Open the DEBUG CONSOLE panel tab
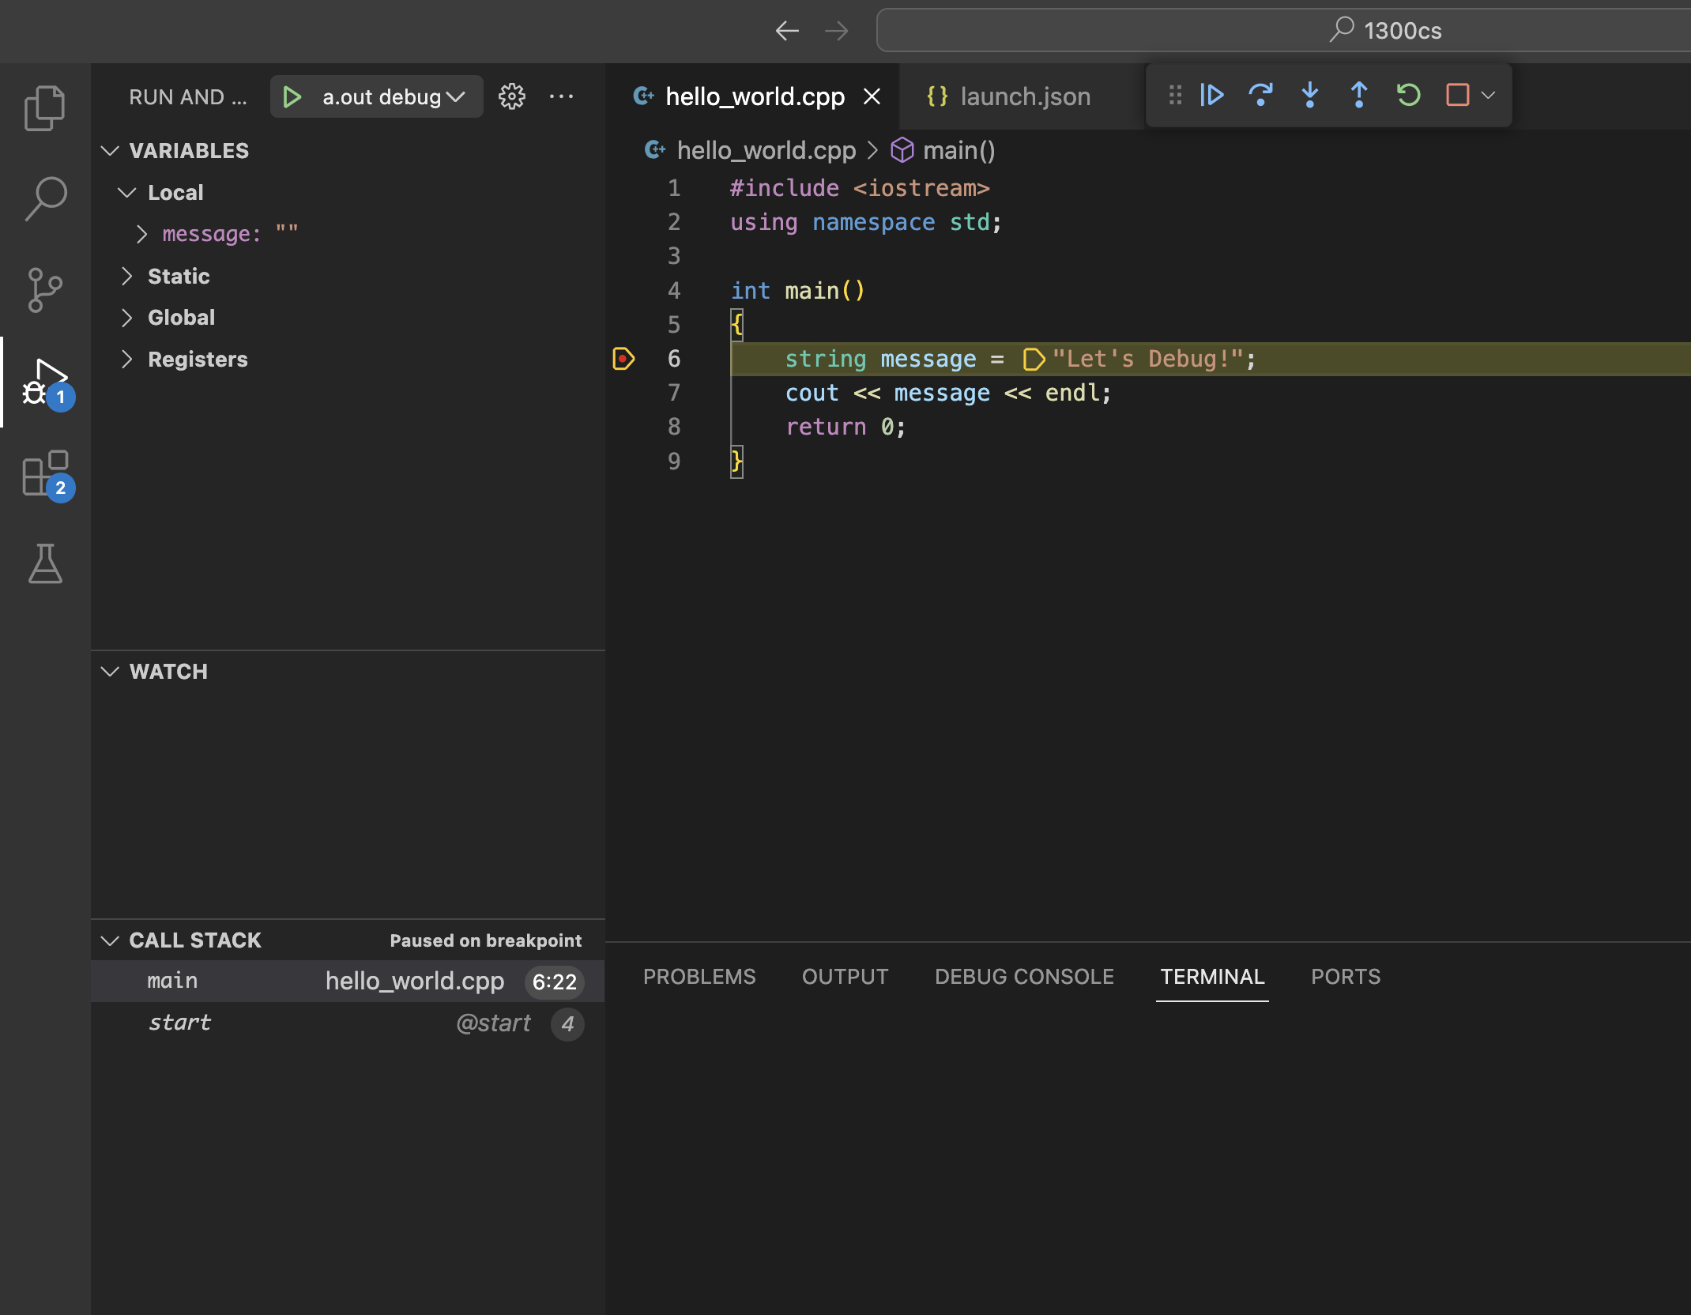1691x1315 pixels. tap(1024, 978)
